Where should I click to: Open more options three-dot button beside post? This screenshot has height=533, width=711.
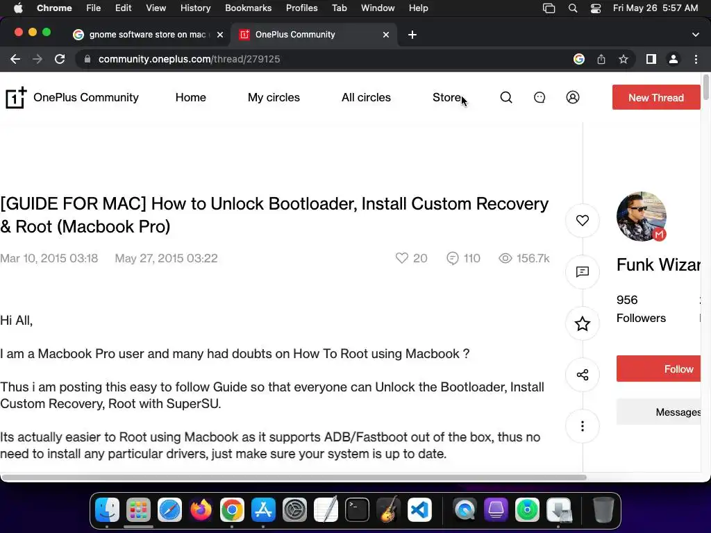pos(583,426)
